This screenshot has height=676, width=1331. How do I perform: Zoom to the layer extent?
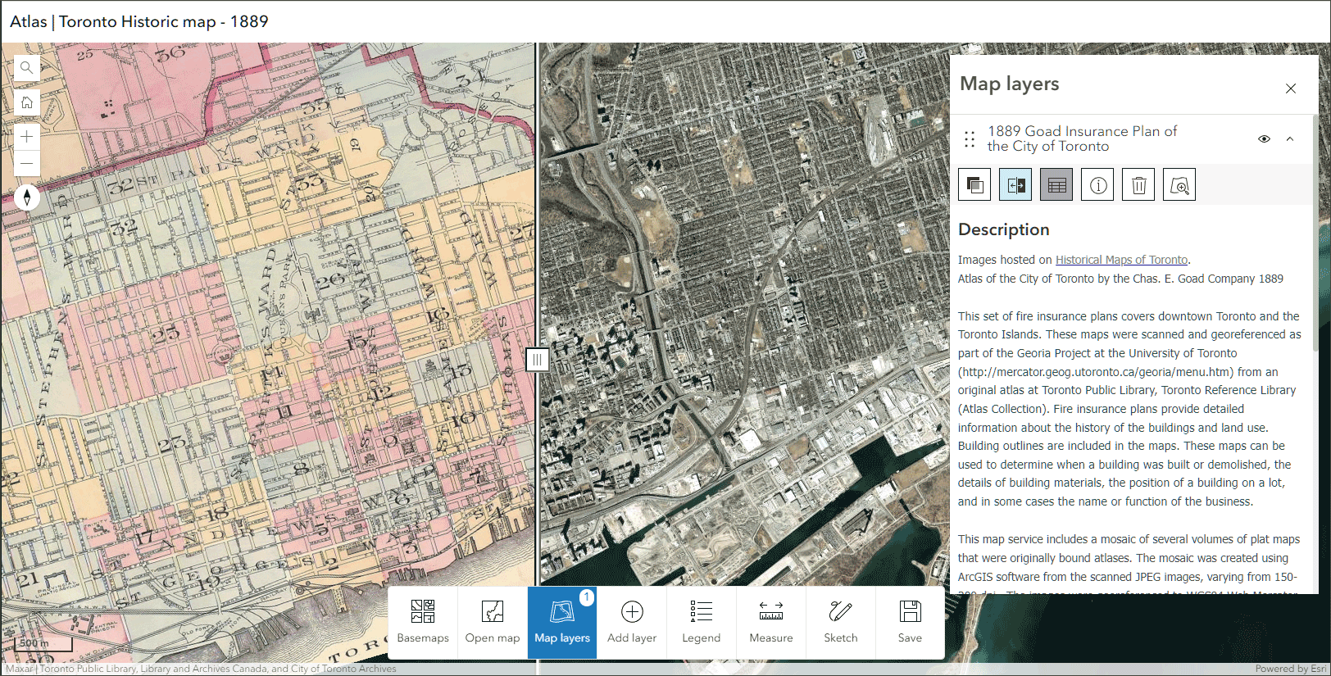1179,185
